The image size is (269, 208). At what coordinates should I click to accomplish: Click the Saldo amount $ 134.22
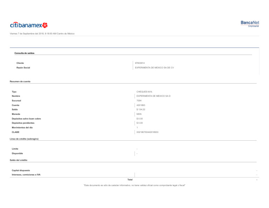(141, 109)
